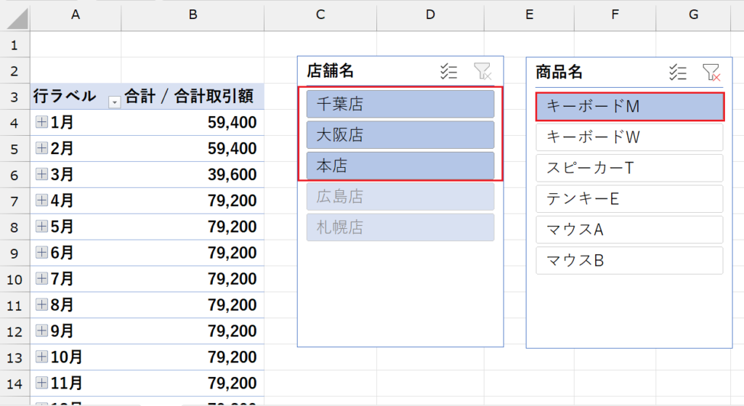The width and height of the screenshot is (744, 406).
Task: Choose スピーカーT in the product slicer
Action: 628,168
